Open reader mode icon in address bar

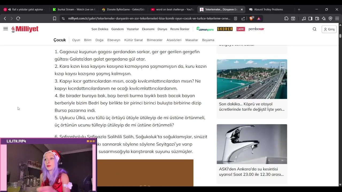(235, 18)
